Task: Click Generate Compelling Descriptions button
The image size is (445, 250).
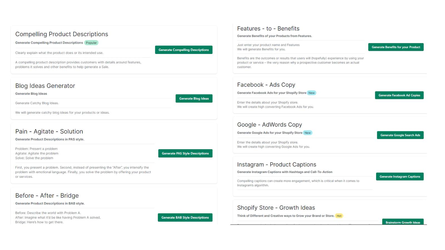Action: (184, 50)
